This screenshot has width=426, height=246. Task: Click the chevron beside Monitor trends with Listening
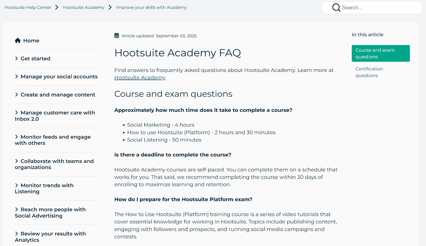(x=17, y=185)
